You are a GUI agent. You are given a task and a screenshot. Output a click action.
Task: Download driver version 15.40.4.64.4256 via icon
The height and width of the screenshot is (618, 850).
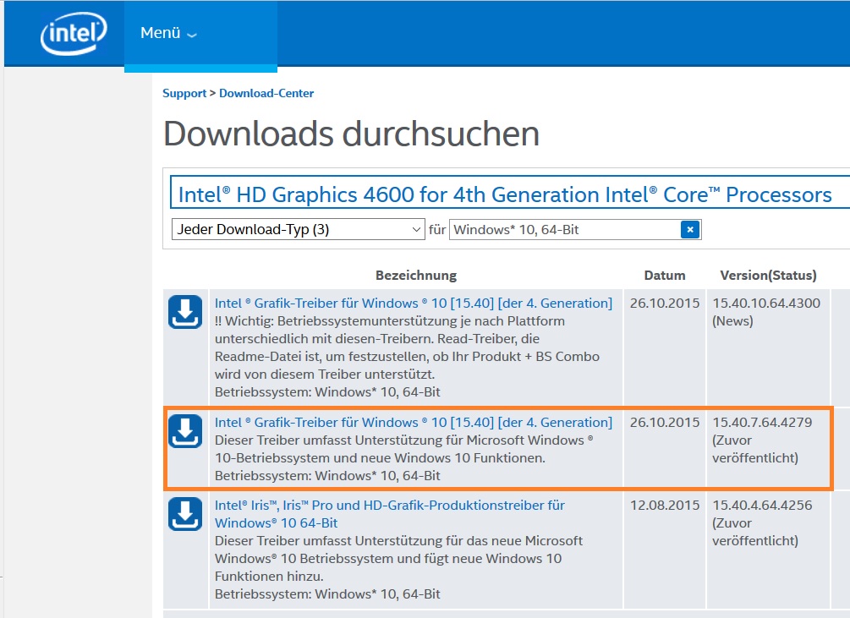[185, 514]
